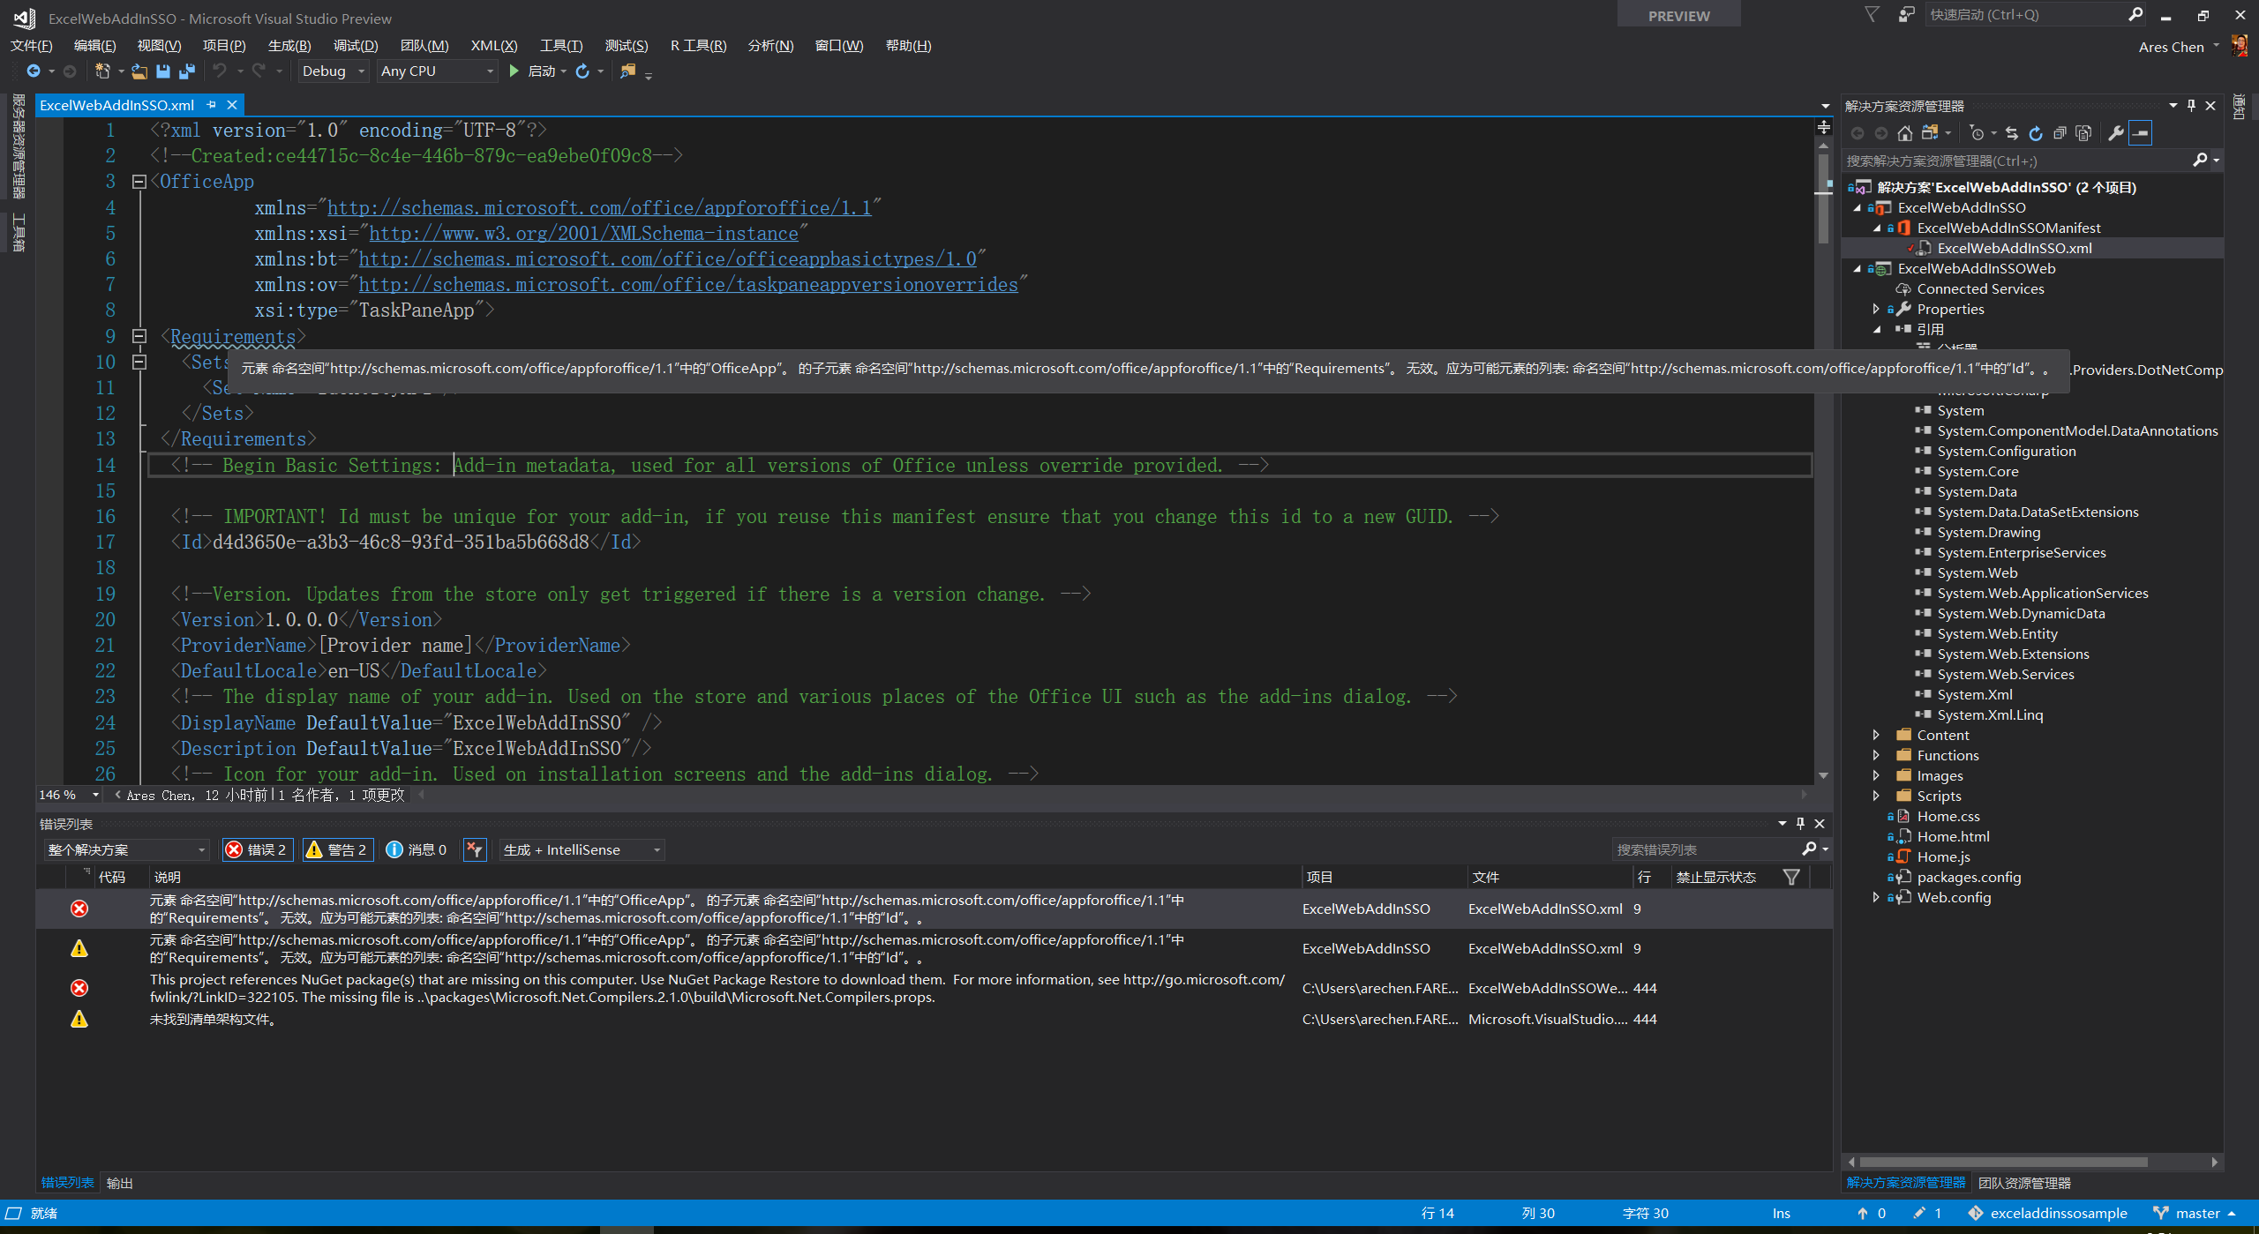Toggle the 消息 0 filter in error list
Image resolution: width=2259 pixels, height=1234 pixels.
coord(416,849)
